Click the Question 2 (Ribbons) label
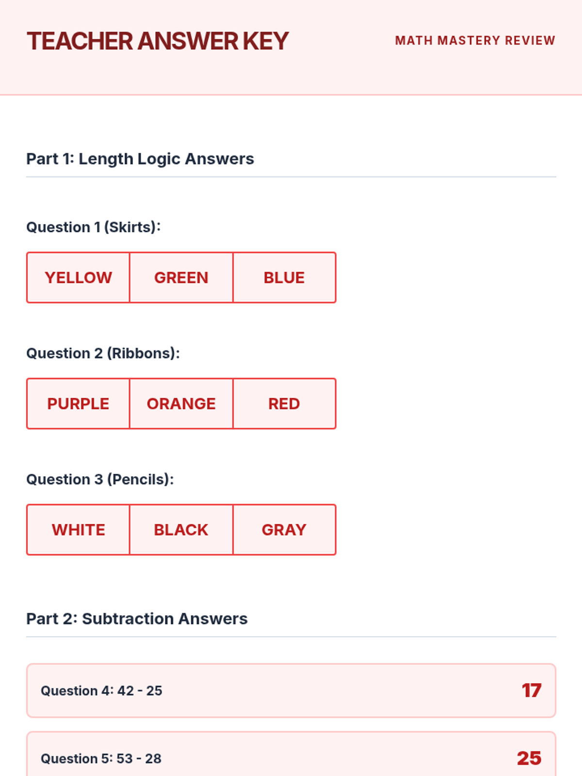 click(103, 353)
